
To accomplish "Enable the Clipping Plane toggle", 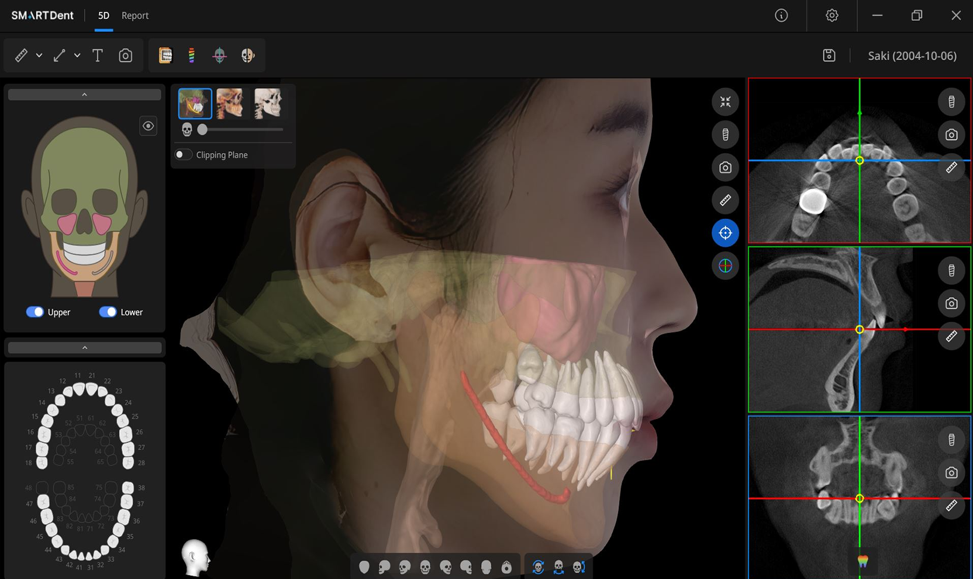I will click(x=183, y=155).
